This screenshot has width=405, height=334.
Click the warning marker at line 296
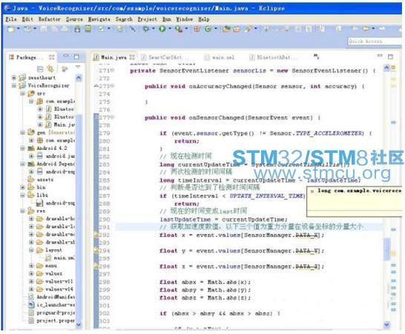pos(96,266)
